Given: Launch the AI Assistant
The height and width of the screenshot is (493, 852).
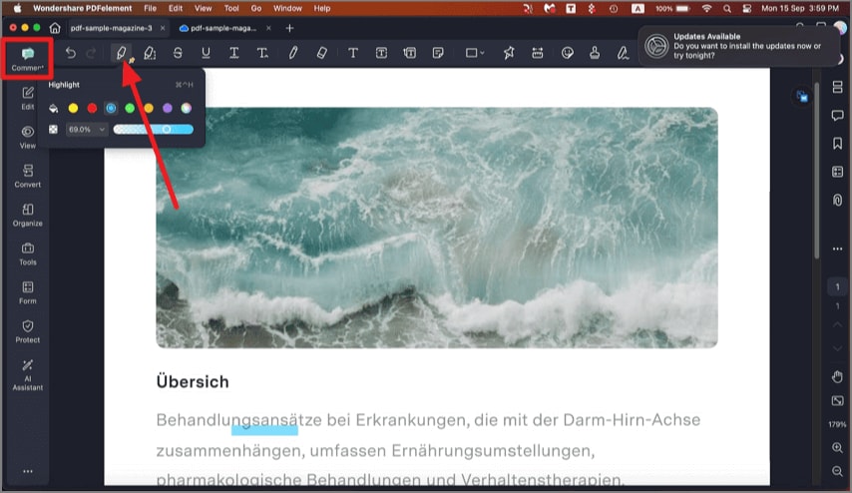Looking at the screenshot, I should (x=28, y=375).
